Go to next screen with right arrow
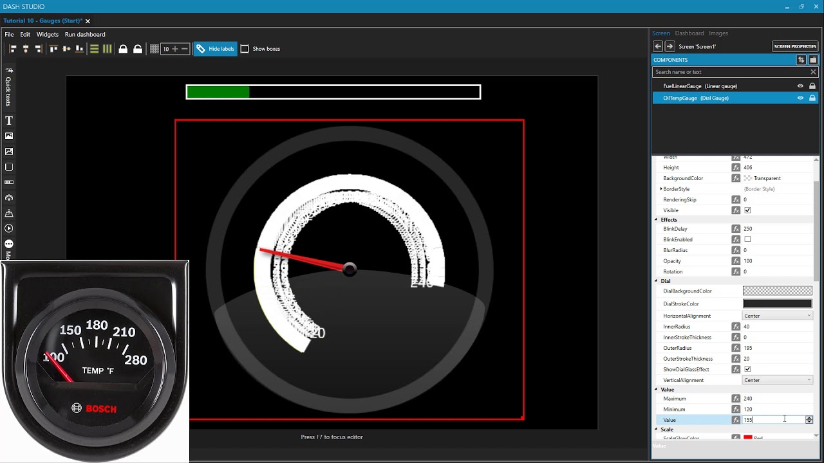 click(x=669, y=46)
